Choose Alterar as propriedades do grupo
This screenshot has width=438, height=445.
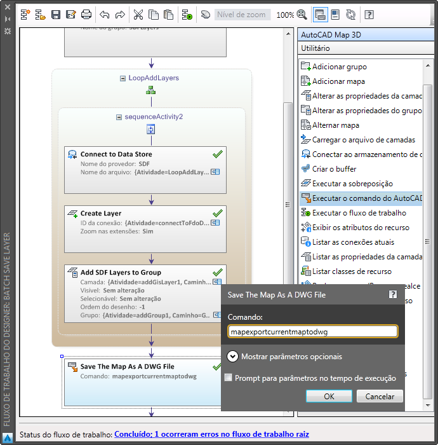click(x=361, y=111)
